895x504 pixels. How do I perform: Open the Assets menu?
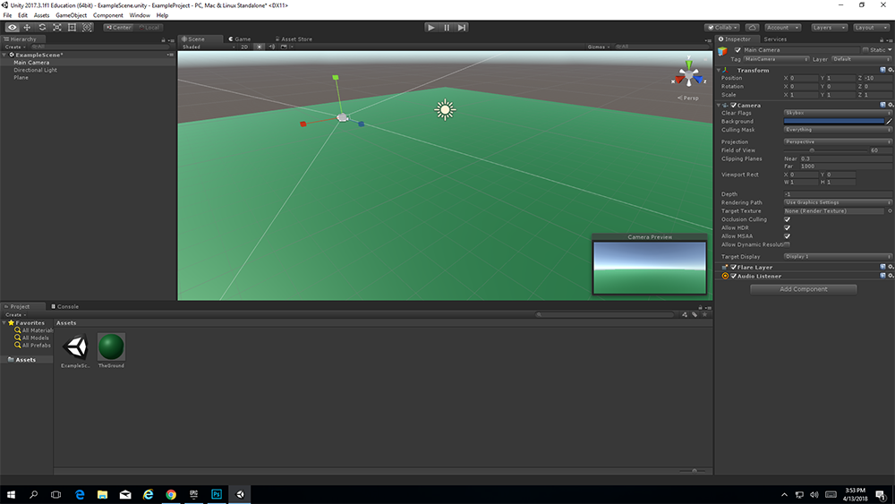pyautogui.click(x=42, y=15)
